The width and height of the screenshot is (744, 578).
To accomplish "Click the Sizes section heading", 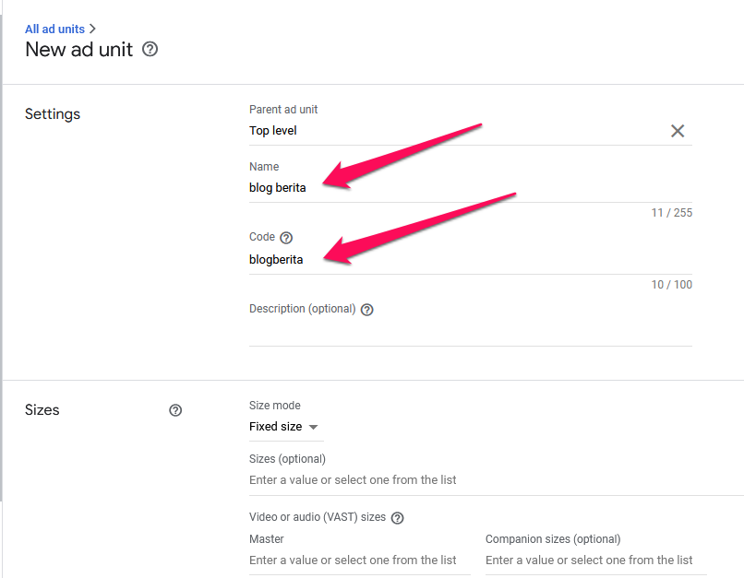I will tap(42, 410).
